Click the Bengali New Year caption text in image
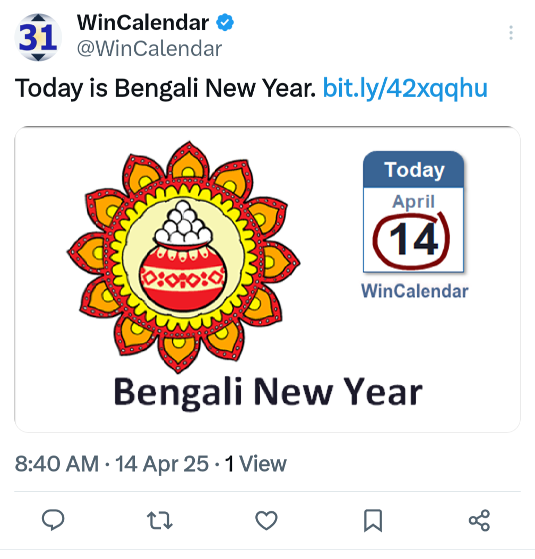The width and height of the screenshot is (535, 559). (268, 393)
